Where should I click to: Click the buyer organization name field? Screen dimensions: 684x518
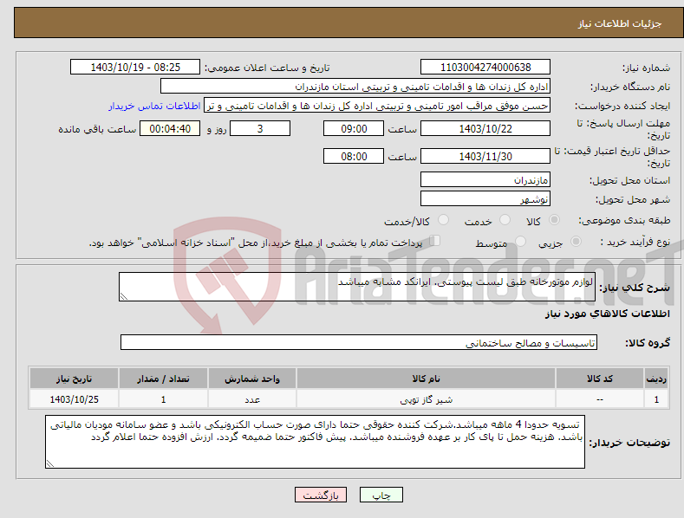pos(355,87)
